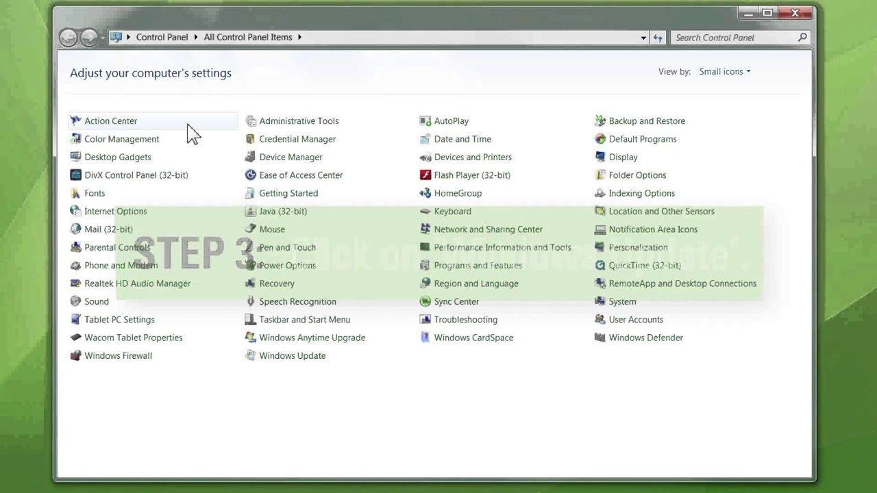Viewport: 877px width, 493px height.
Task: Open the Windows Update icon
Action: point(251,356)
